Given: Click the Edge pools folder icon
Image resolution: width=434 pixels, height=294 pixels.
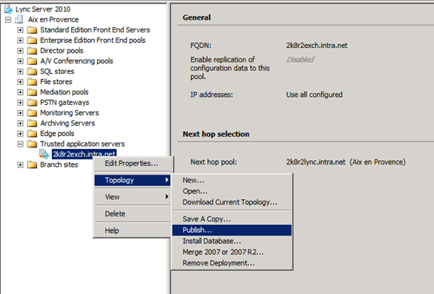Looking at the screenshot, I should pyautogui.click(x=32, y=134).
